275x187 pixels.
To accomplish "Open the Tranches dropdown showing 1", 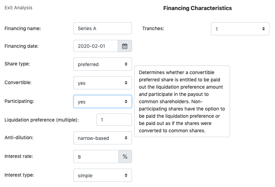I will 240,29.
